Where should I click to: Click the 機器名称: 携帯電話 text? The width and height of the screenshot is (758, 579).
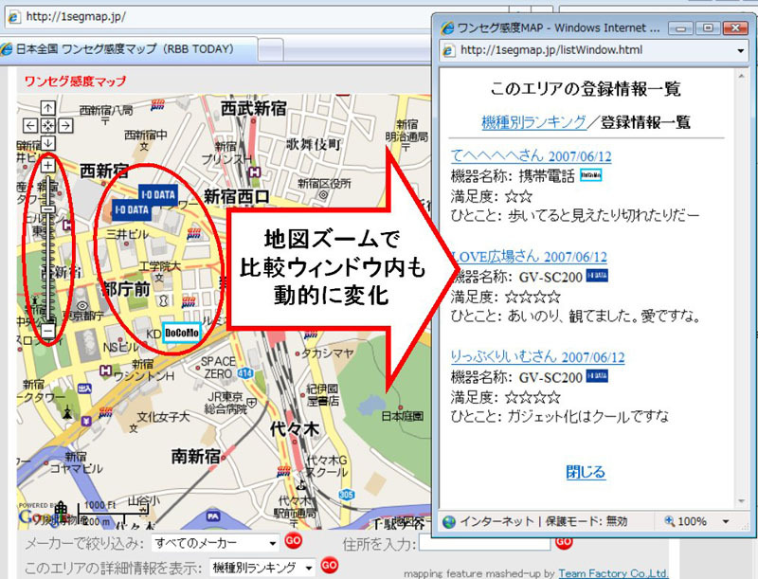pos(513,175)
